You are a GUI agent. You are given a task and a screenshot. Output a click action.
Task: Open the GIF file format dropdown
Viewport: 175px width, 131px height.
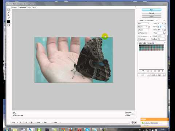click(x=143, y=24)
